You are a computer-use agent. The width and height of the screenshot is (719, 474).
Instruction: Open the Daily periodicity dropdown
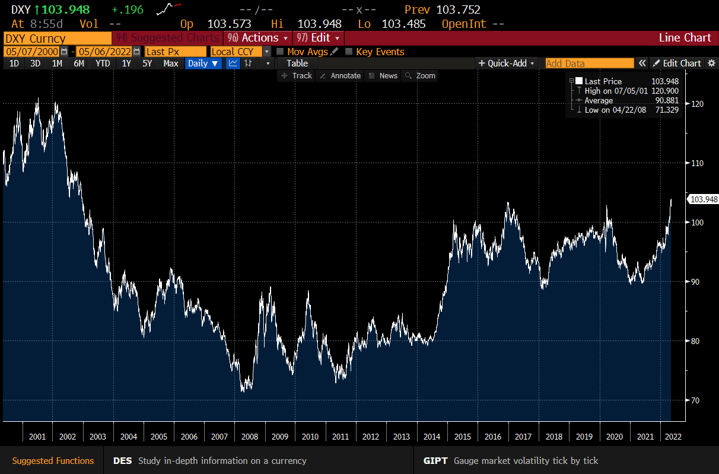pos(203,63)
